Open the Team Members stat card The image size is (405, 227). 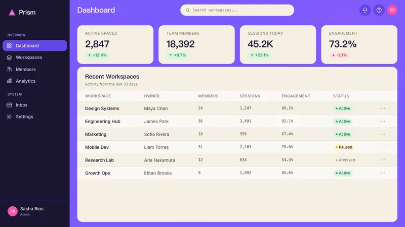click(x=196, y=44)
